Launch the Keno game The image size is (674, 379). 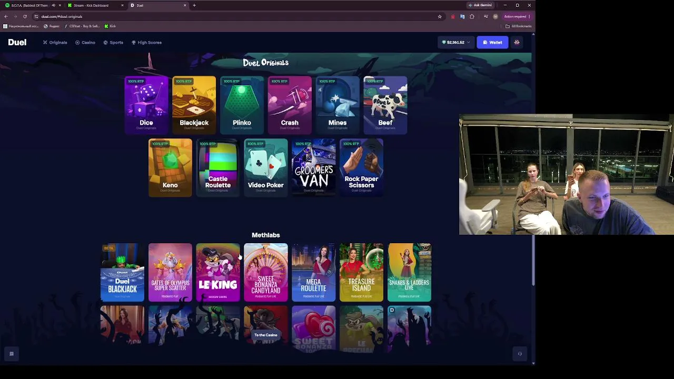pyautogui.click(x=170, y=167)
